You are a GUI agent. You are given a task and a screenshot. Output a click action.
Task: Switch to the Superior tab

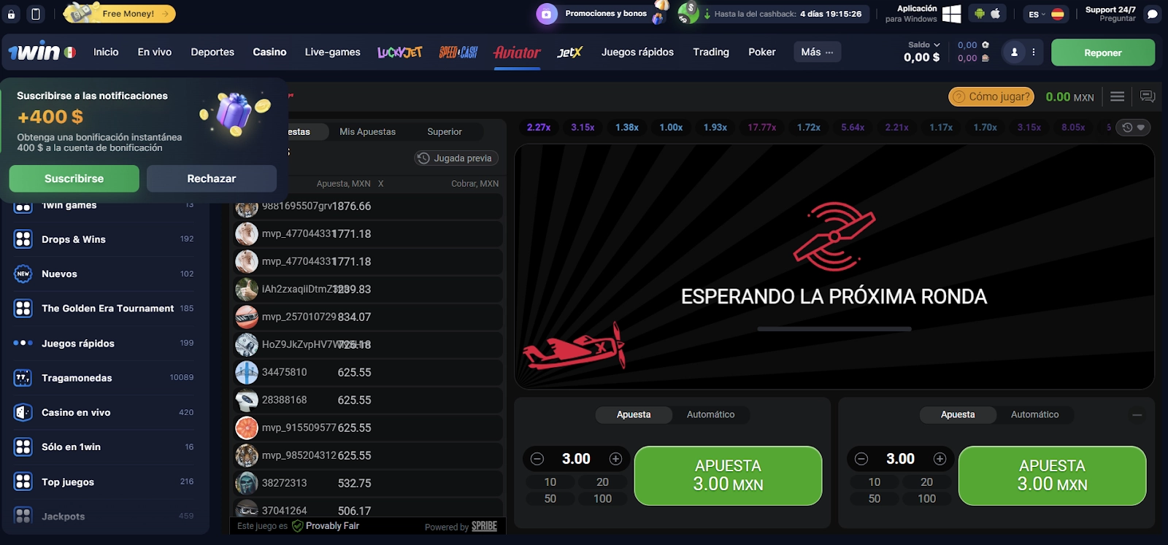tap(445, 132)
